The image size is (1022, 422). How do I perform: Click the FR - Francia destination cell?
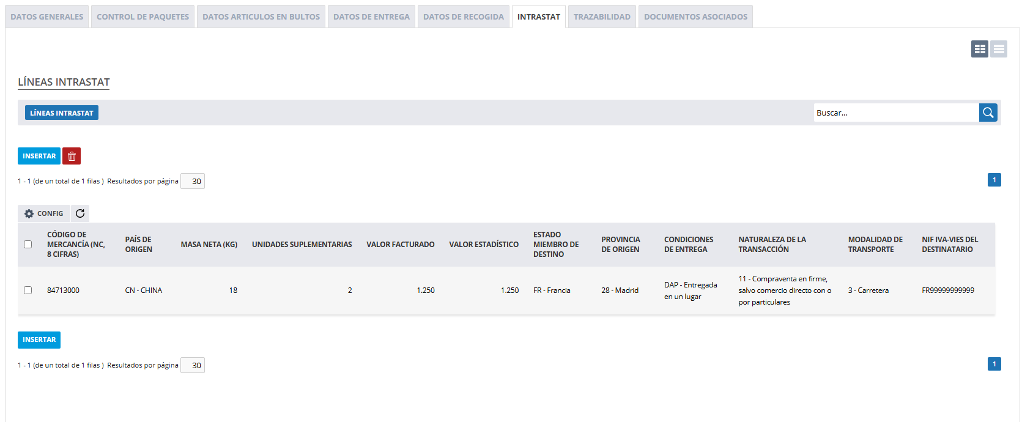pos(552,291)
